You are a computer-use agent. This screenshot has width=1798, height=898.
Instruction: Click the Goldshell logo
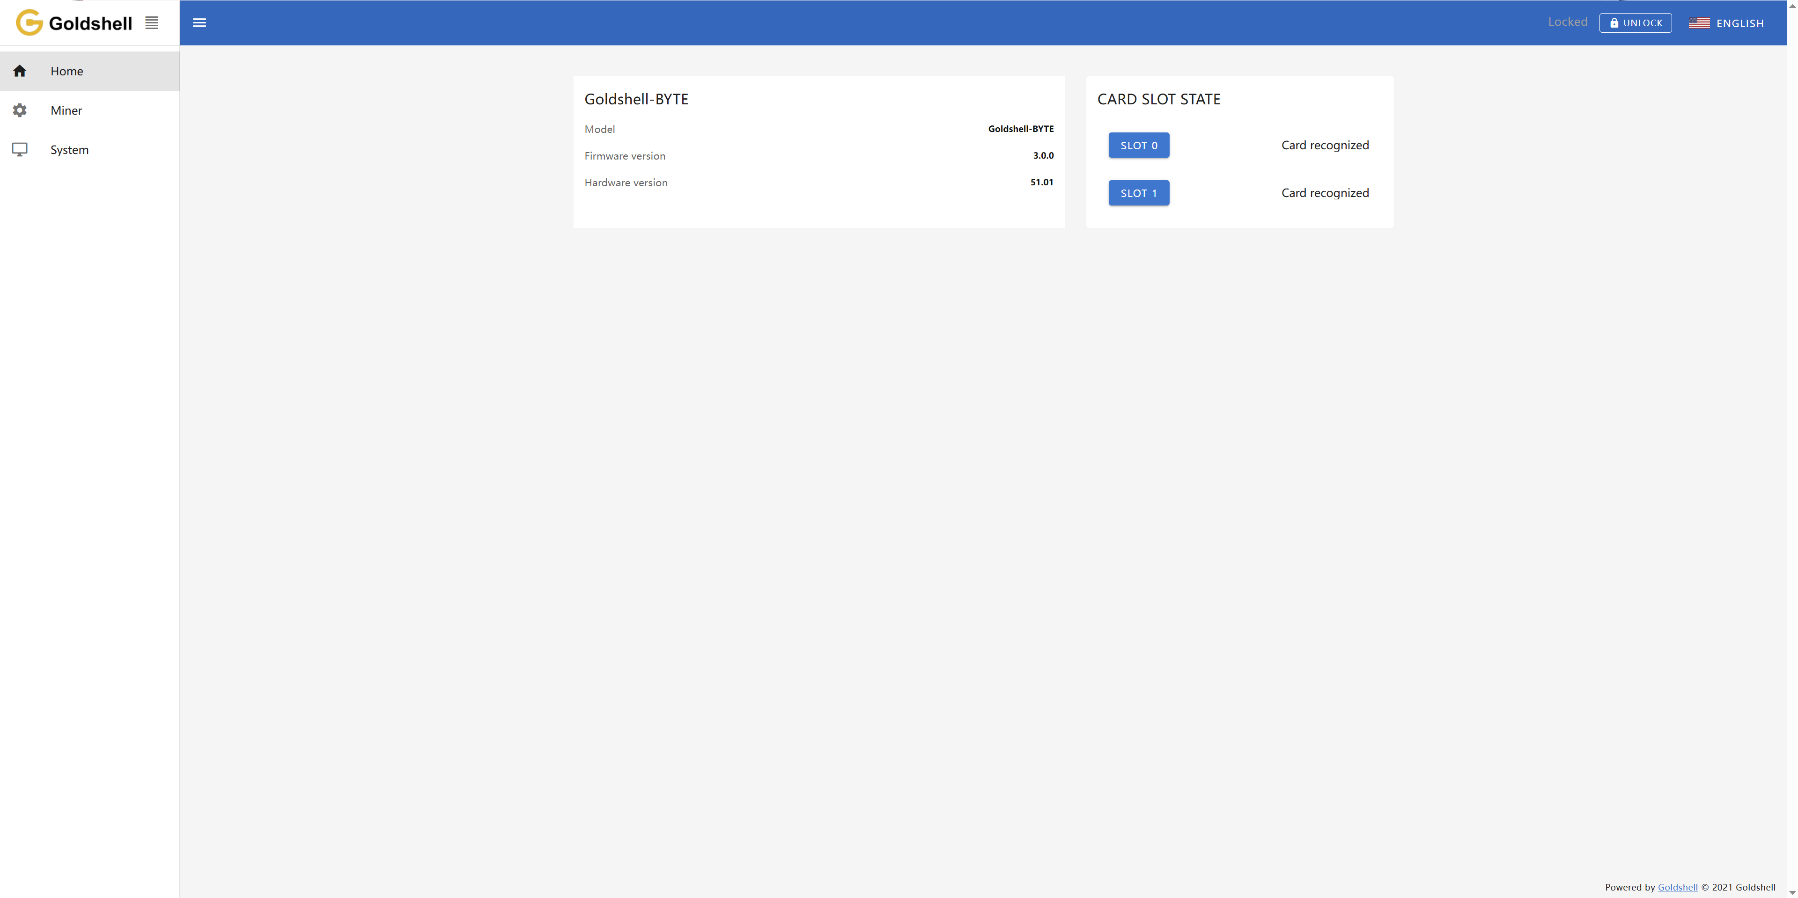coord(74,23)
